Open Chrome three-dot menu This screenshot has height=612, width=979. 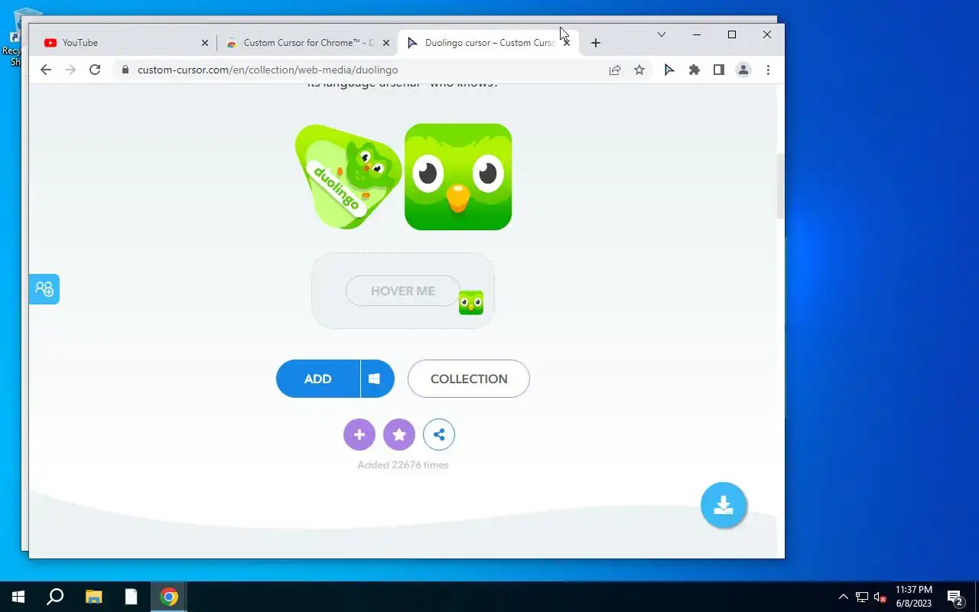click(768, 70)
